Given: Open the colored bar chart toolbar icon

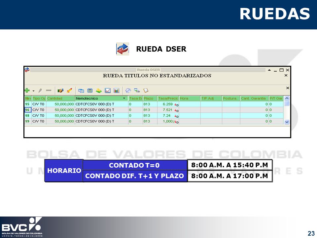Looking at the screenshot, I should tap(117, 91).
